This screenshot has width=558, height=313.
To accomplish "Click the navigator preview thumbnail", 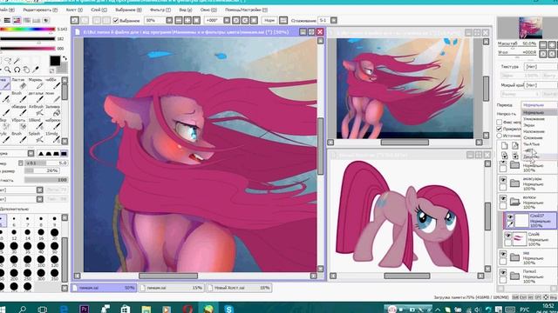I will [530, 28].
